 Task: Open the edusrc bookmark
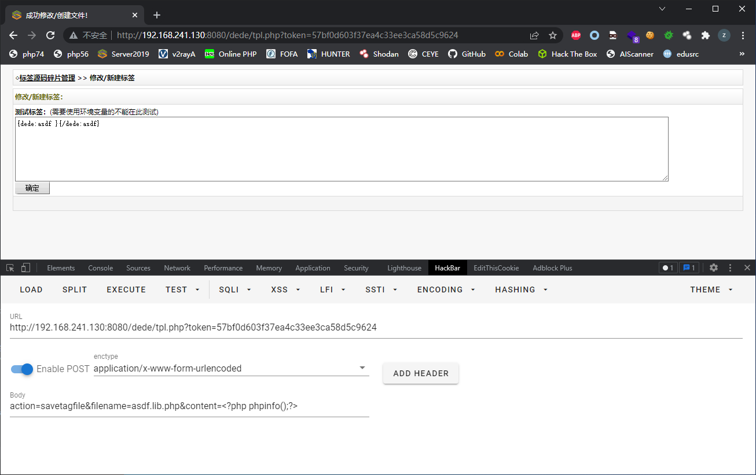point(681,54)
